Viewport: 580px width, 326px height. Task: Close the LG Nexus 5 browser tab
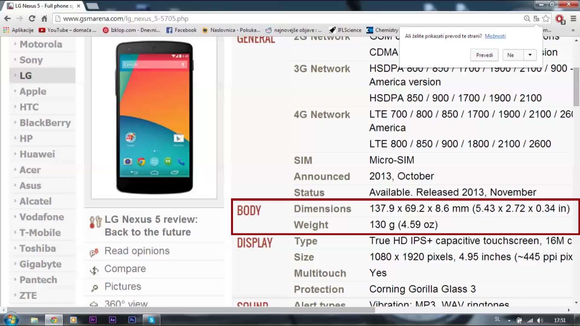point(79,6)
